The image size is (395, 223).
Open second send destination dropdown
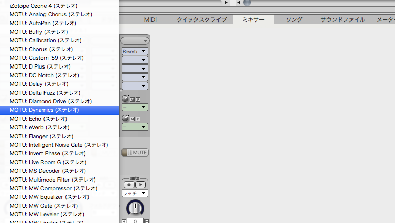[135, 127]
